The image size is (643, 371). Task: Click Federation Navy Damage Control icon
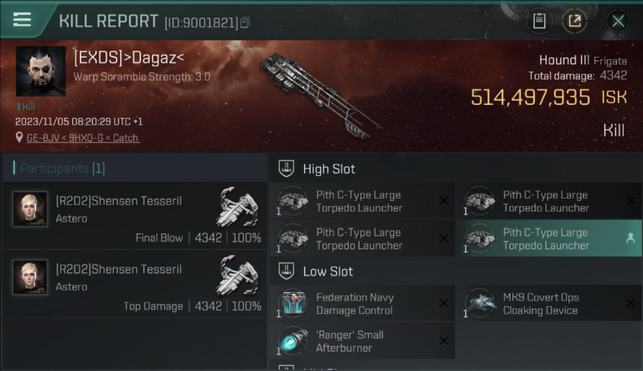(x=293, y=303)
